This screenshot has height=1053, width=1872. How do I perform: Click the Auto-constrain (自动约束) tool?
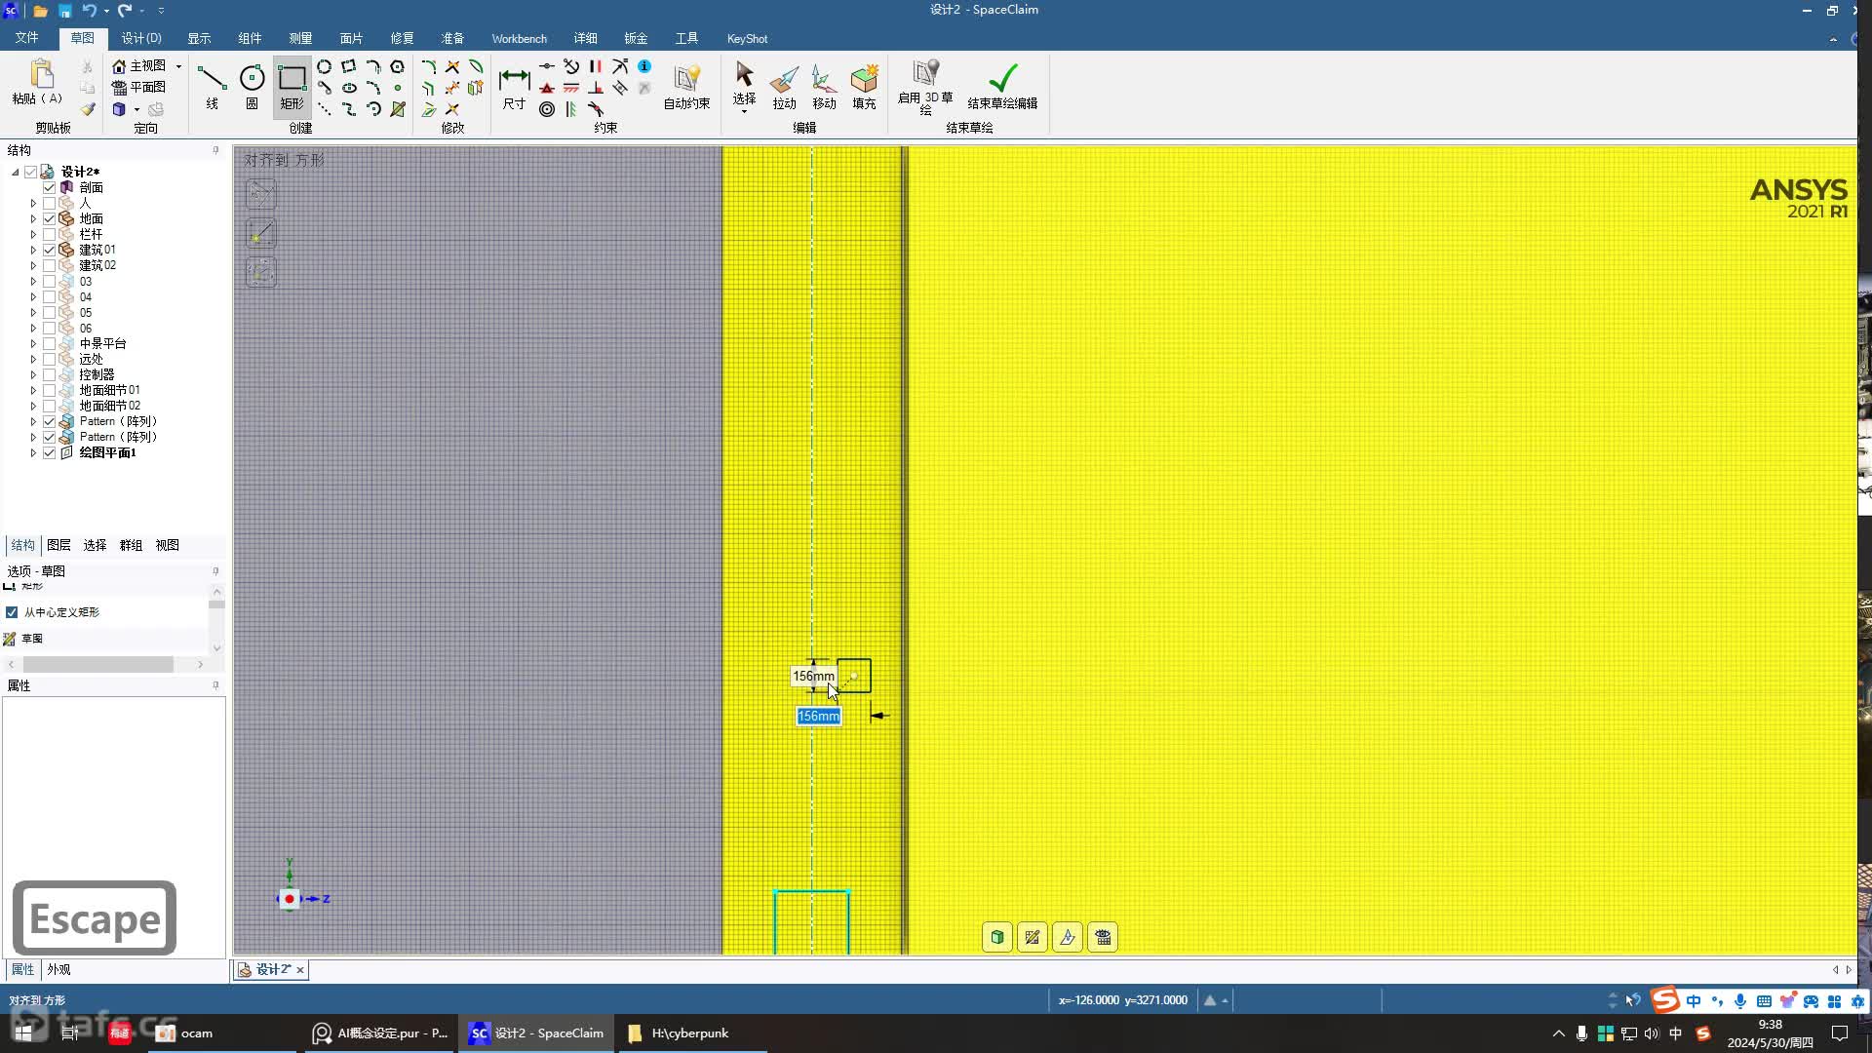pos(686,86)
